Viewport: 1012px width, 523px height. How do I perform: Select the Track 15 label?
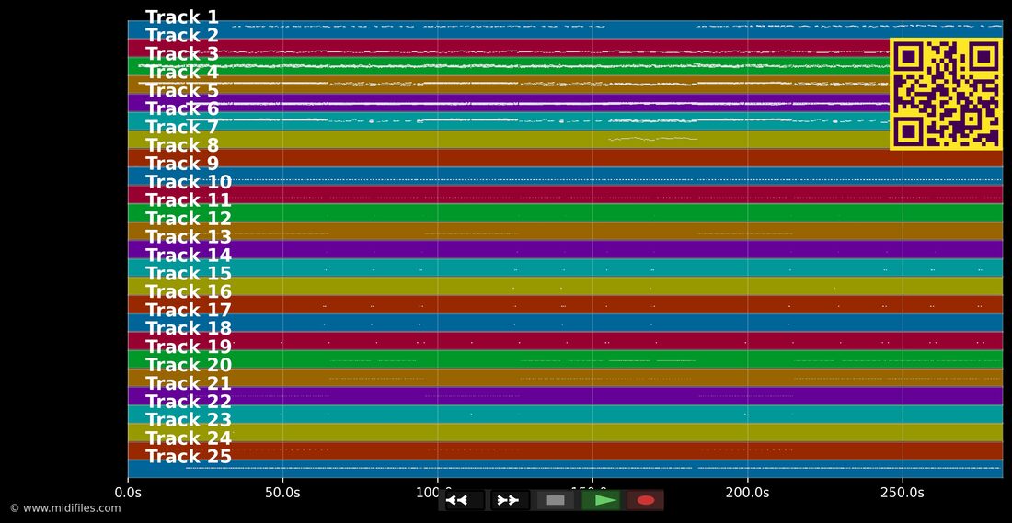(189, 273)
